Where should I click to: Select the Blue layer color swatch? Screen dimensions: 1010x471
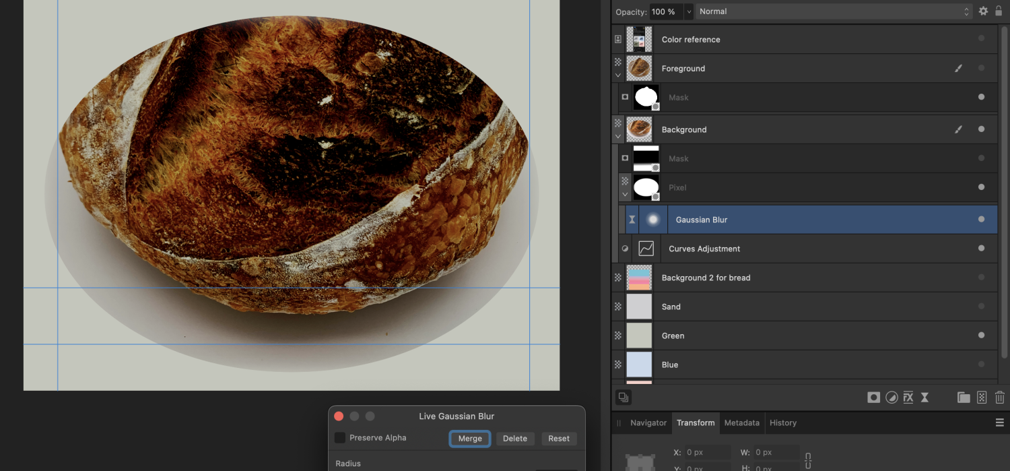pos(638,365)
